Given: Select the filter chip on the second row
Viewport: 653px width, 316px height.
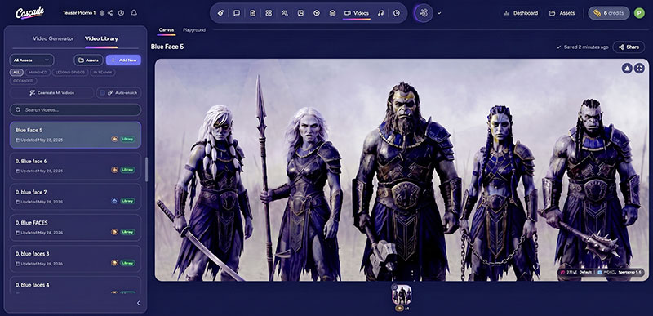Looking at the screenshot, I should point(24,81).
